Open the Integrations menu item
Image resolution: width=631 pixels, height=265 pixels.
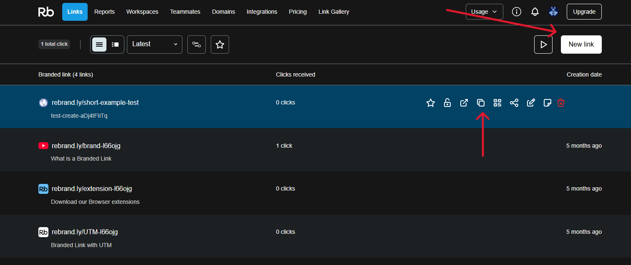point(262,12)
